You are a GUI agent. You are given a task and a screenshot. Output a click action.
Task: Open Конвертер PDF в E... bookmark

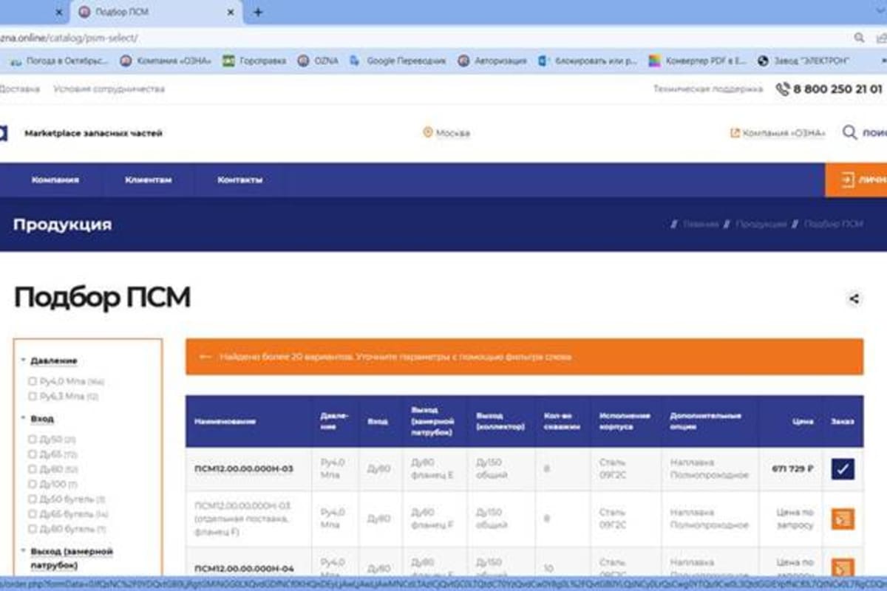pyautogui.click(x=698, y=61)
